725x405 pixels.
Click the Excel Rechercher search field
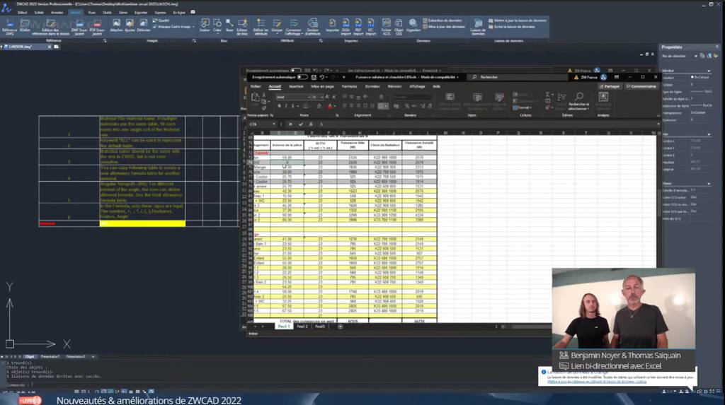point(517,77)
